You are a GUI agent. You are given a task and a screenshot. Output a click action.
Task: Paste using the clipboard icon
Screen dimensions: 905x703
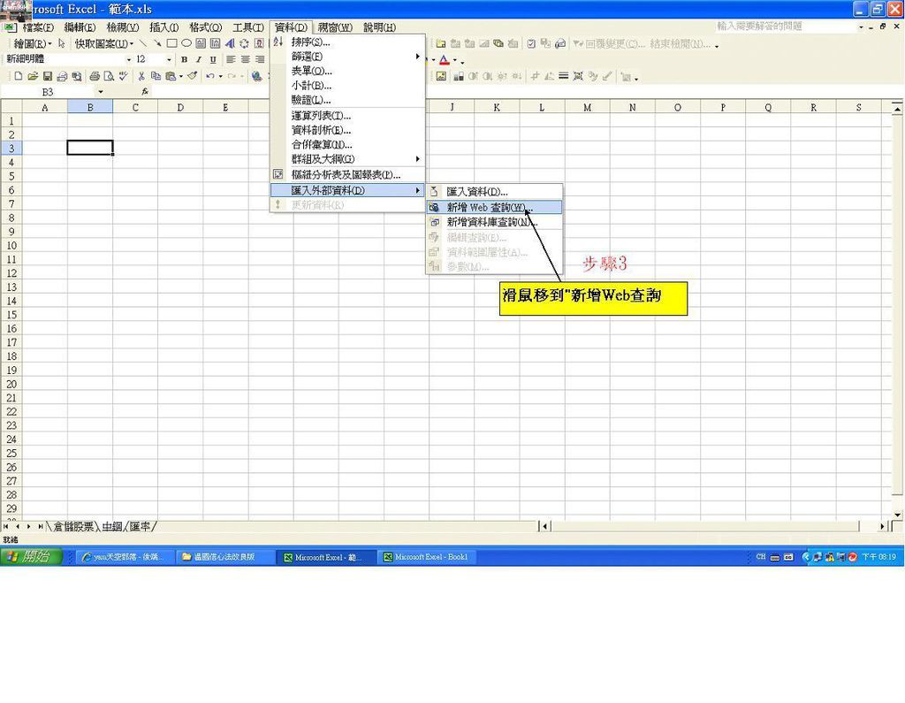171,76
